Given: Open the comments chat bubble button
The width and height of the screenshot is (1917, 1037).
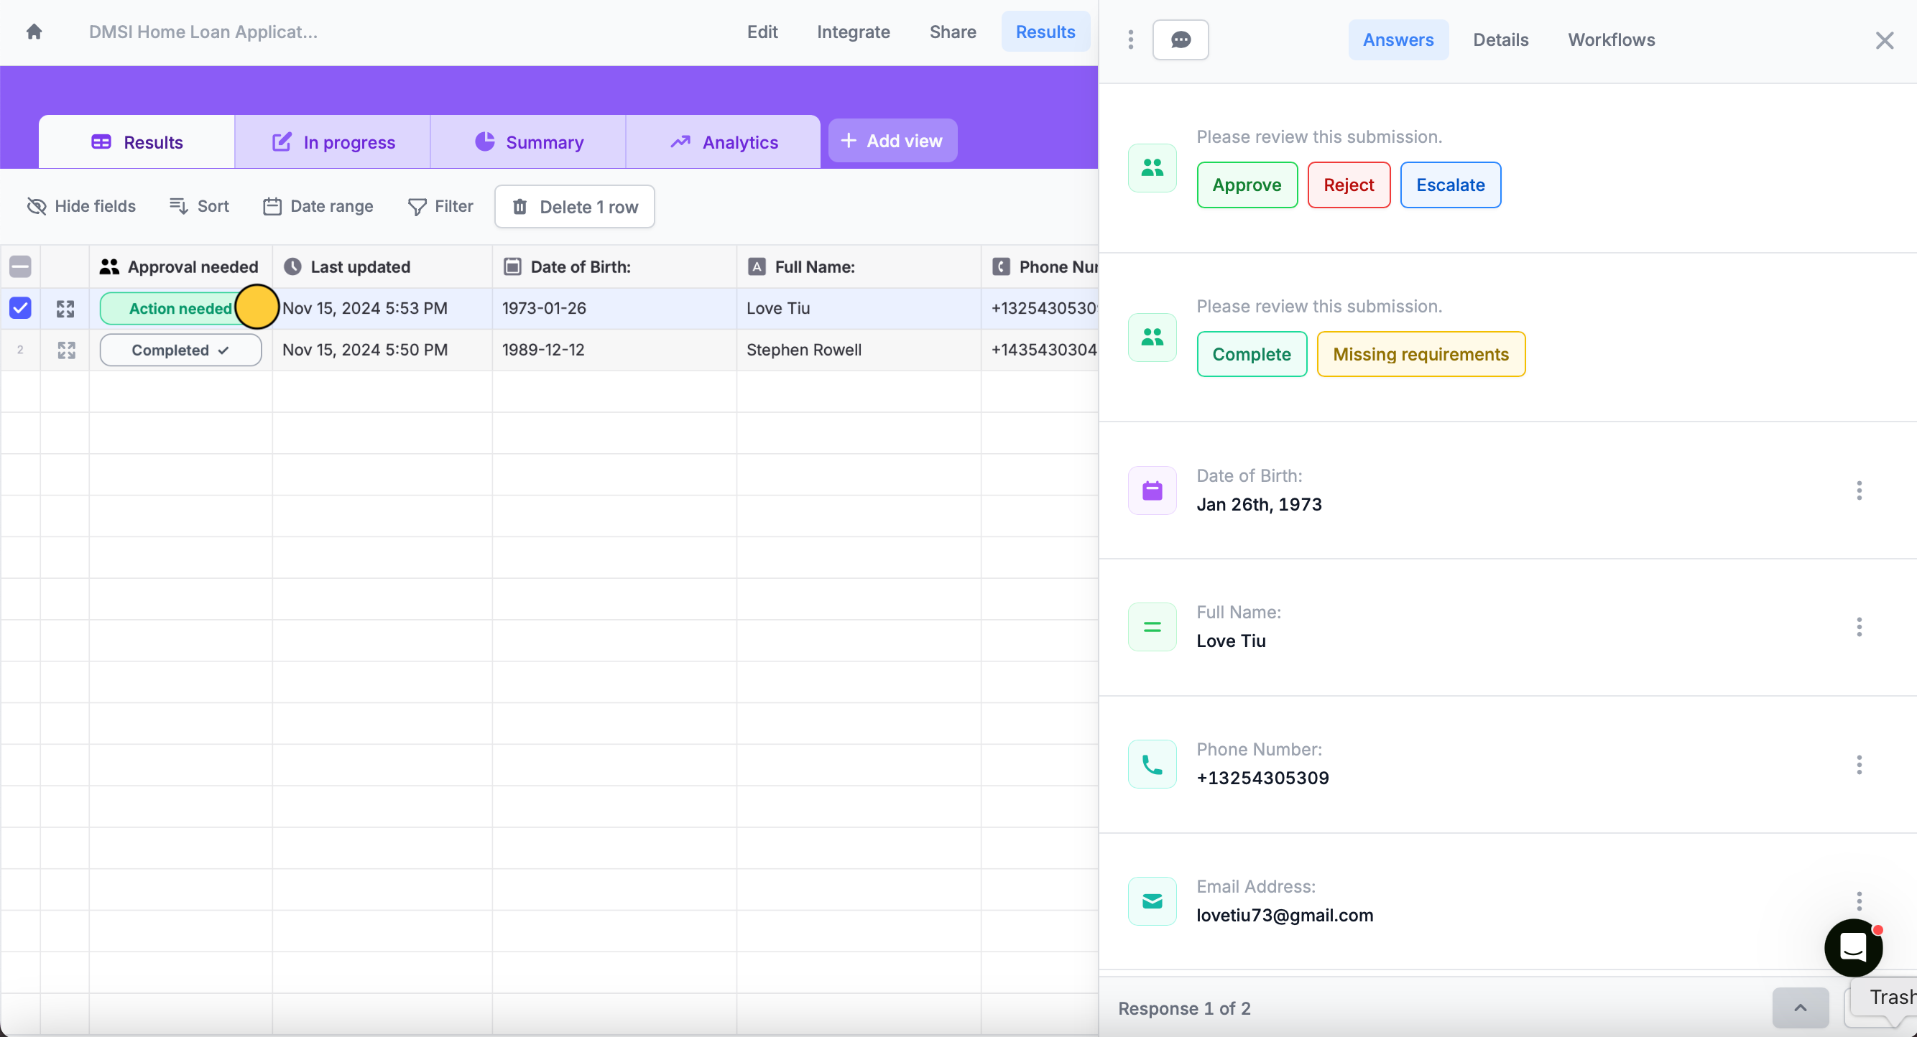Looking at the screenshot, I should click(x=1181, y=39).
